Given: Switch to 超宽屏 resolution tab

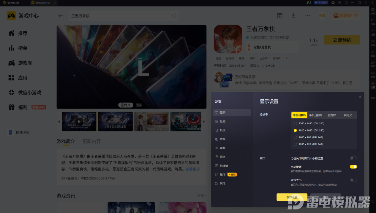Looking at the screenshot, I should [331, 115].
